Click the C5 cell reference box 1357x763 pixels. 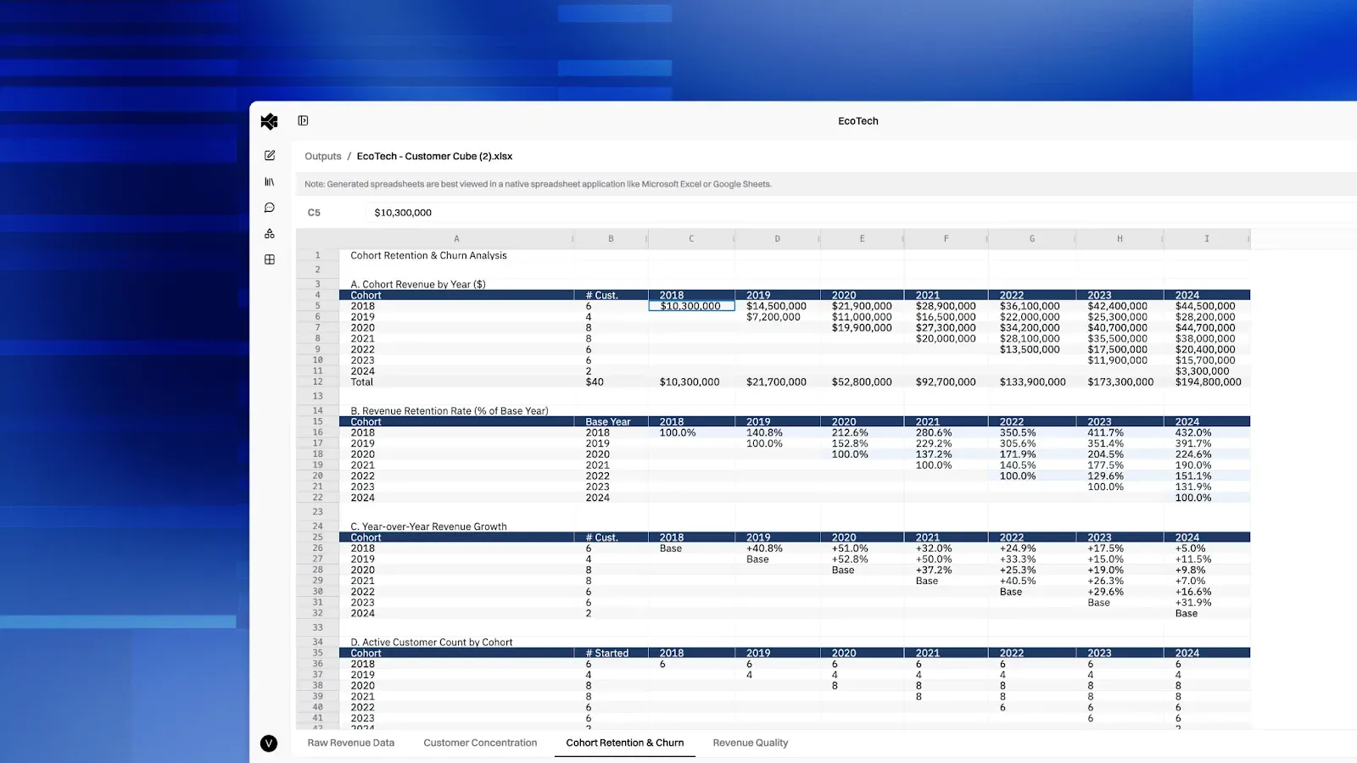click(x=314, y=213)
